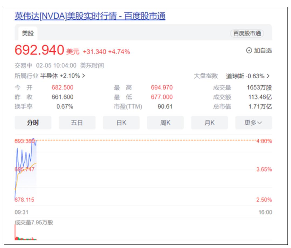The height and width of the screenshot is (248, 291).
Task: Click the 682.500 opening price value
Action: coord(63,88)
